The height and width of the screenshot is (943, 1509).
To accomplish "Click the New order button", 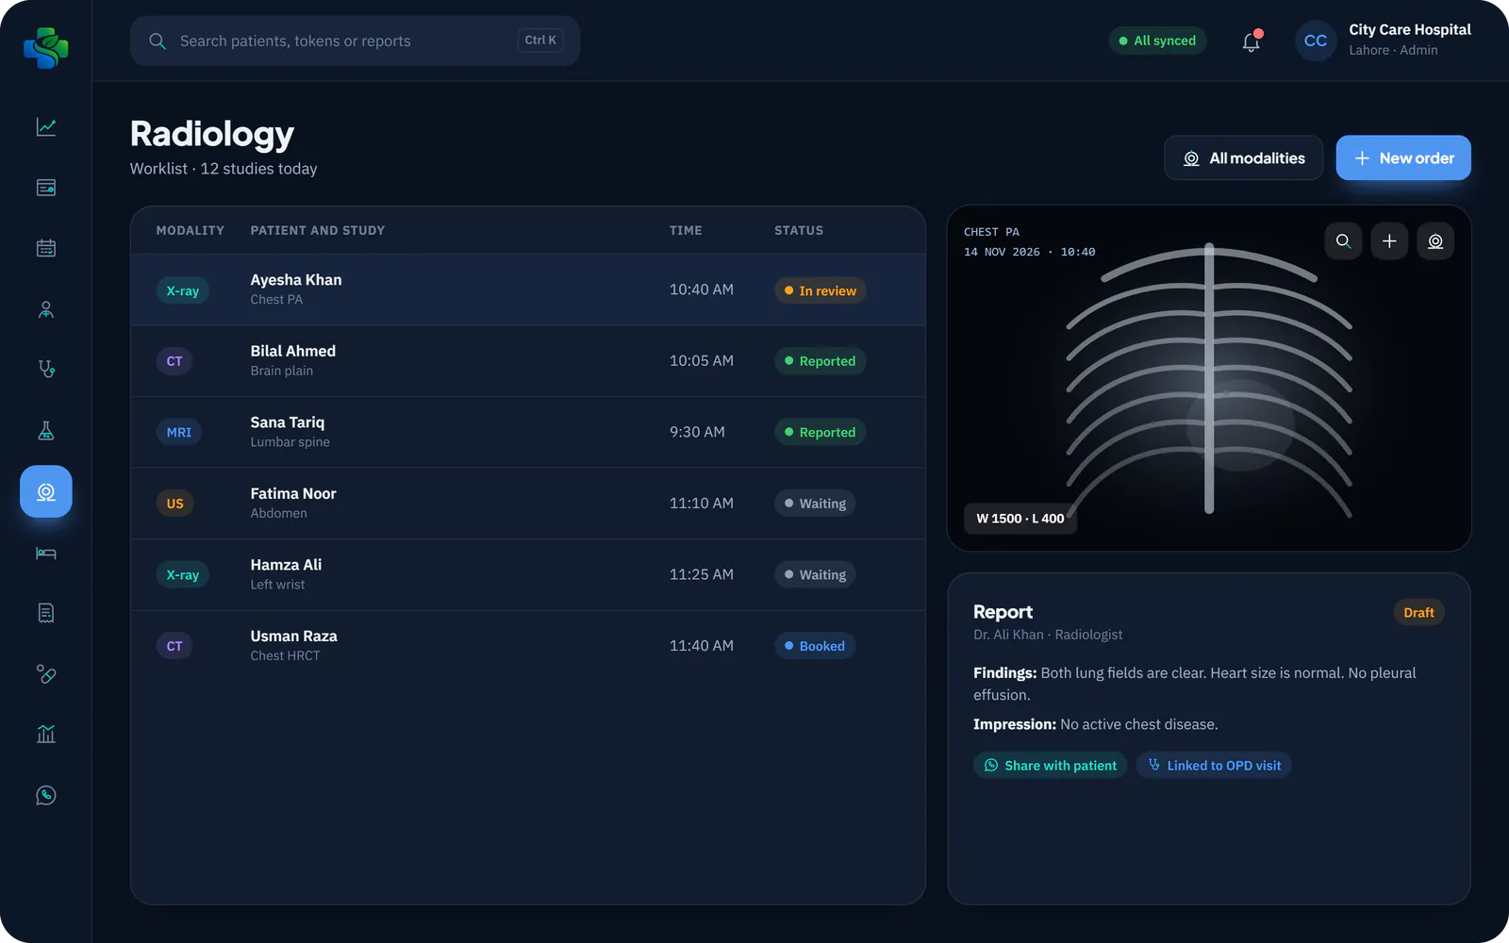I will (1403, 158).
